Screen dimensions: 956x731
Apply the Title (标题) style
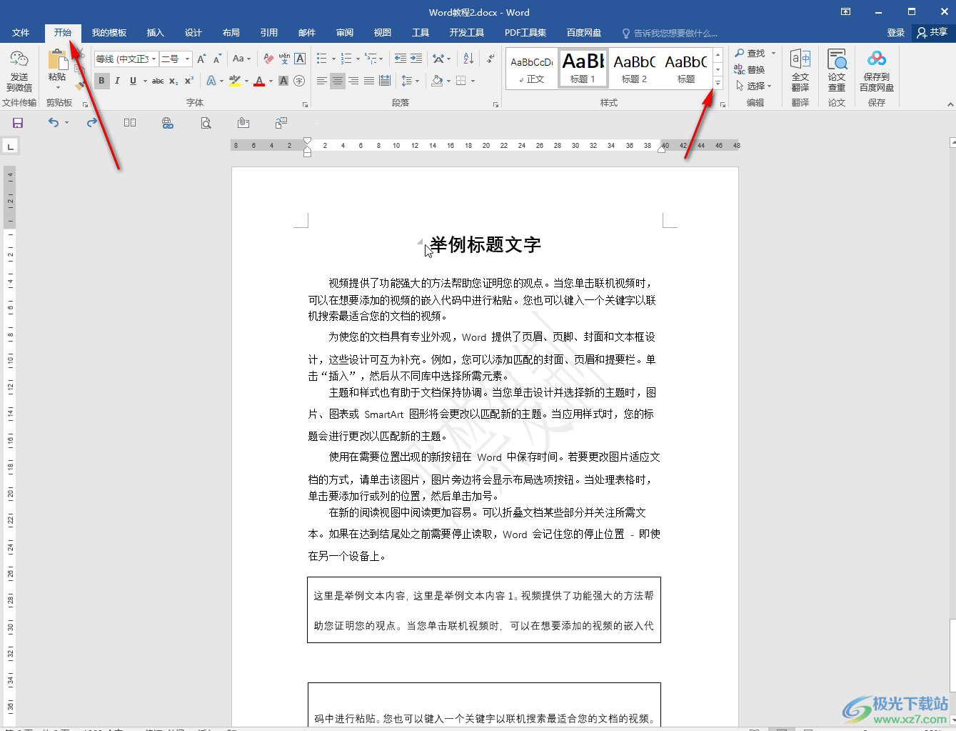pyautogui.click(x=685, y=69)
